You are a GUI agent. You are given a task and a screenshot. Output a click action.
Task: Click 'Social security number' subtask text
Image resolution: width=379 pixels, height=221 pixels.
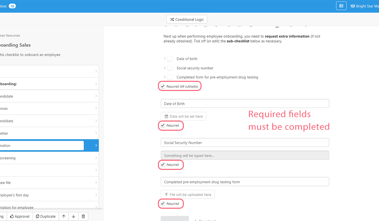[195, 68]
